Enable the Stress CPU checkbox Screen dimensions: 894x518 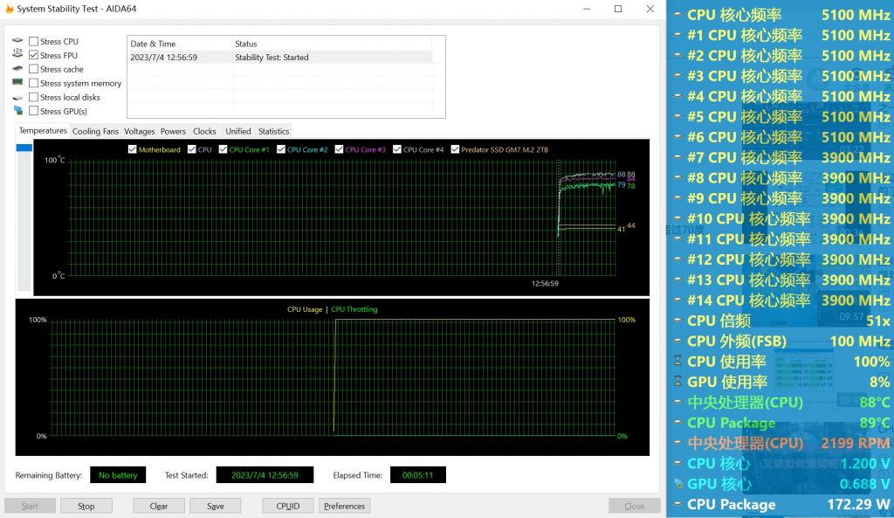[33, 40]
